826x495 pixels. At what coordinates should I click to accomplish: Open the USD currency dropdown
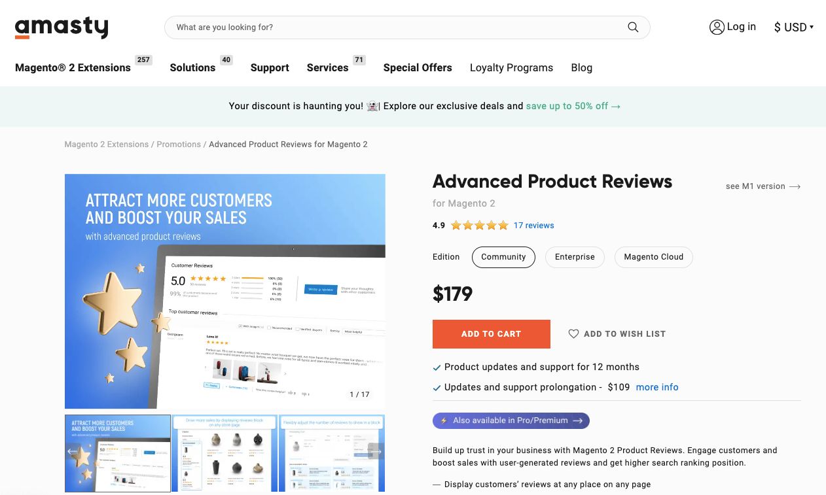click(793, 27)
